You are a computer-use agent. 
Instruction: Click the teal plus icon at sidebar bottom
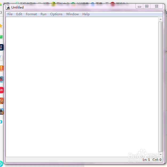tap(1, 163)
